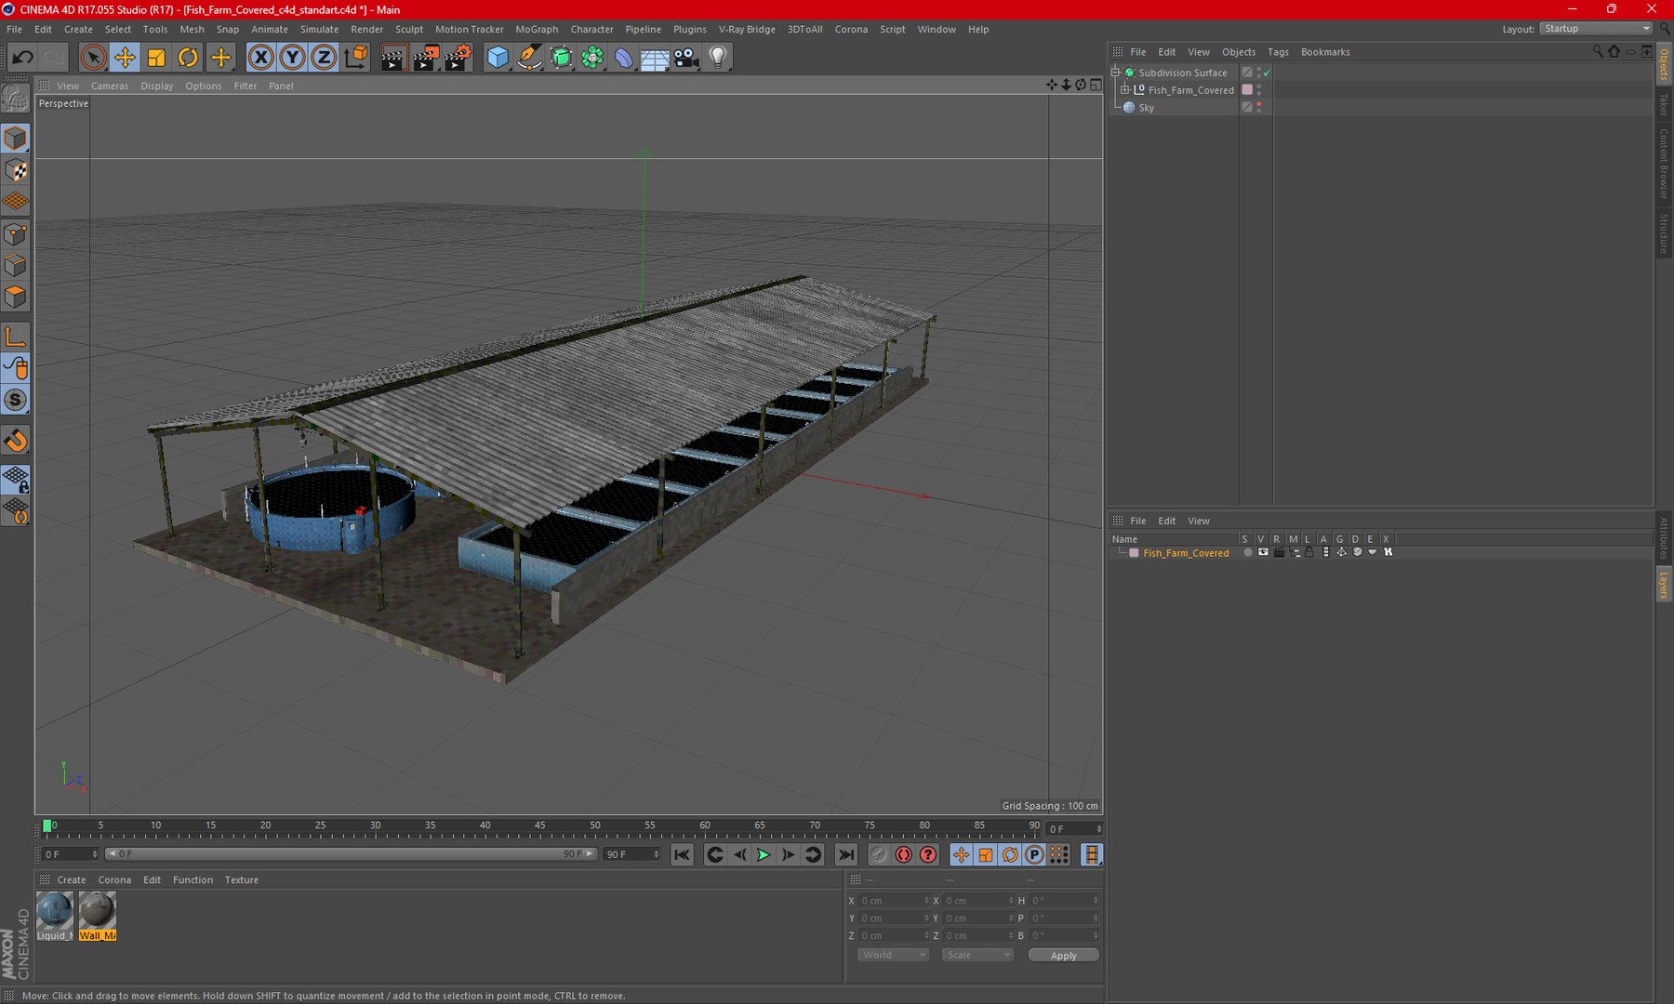Select the Wall material thumbnail
This screenshot has width=1674, height=1004.
click(98, 916)
